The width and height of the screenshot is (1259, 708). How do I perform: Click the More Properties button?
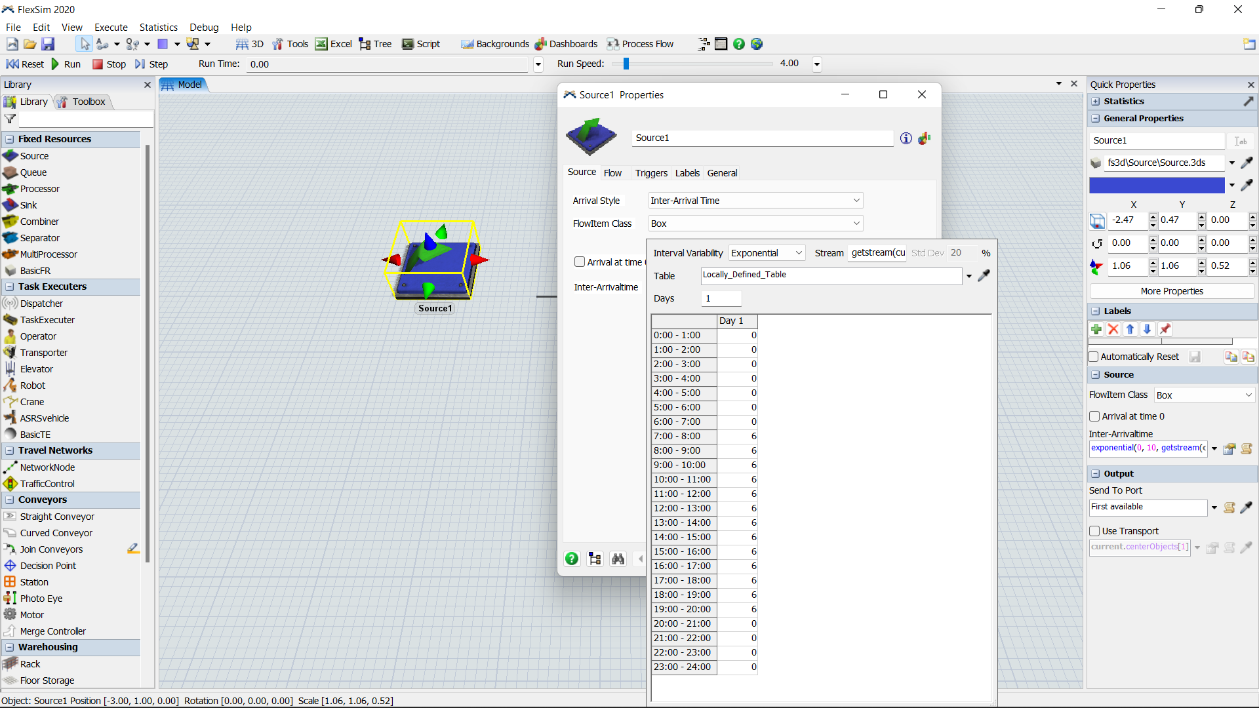(x=1171, y=291)
